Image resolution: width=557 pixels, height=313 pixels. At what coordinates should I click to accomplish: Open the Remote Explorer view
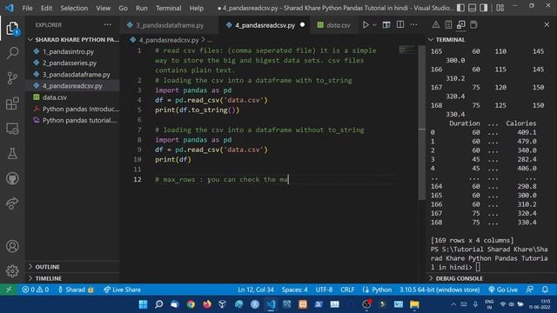12,129
